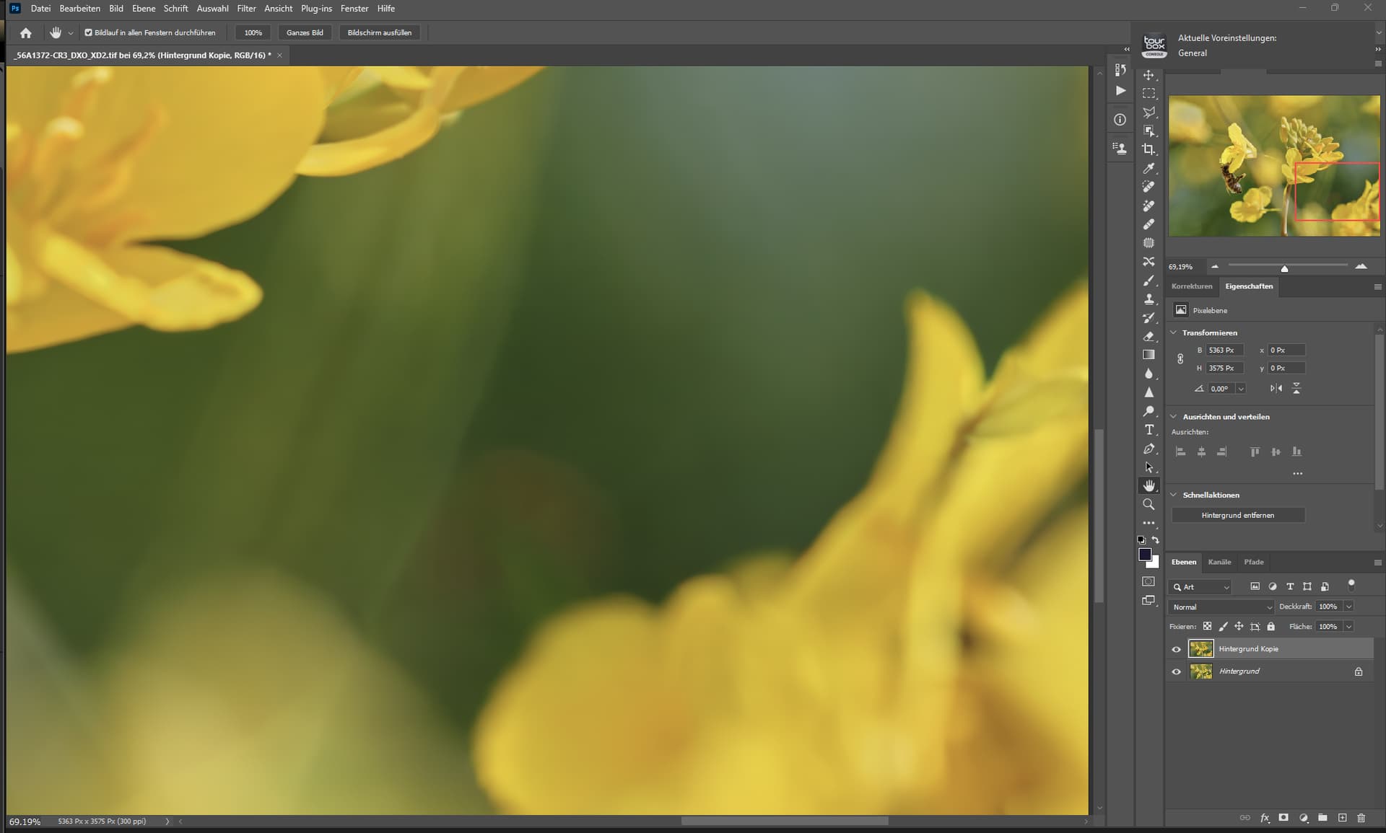The width and height of the screenshot is (1386, 833).
Task: Select the Clone Stamp tool
Action: point(1149,299)
